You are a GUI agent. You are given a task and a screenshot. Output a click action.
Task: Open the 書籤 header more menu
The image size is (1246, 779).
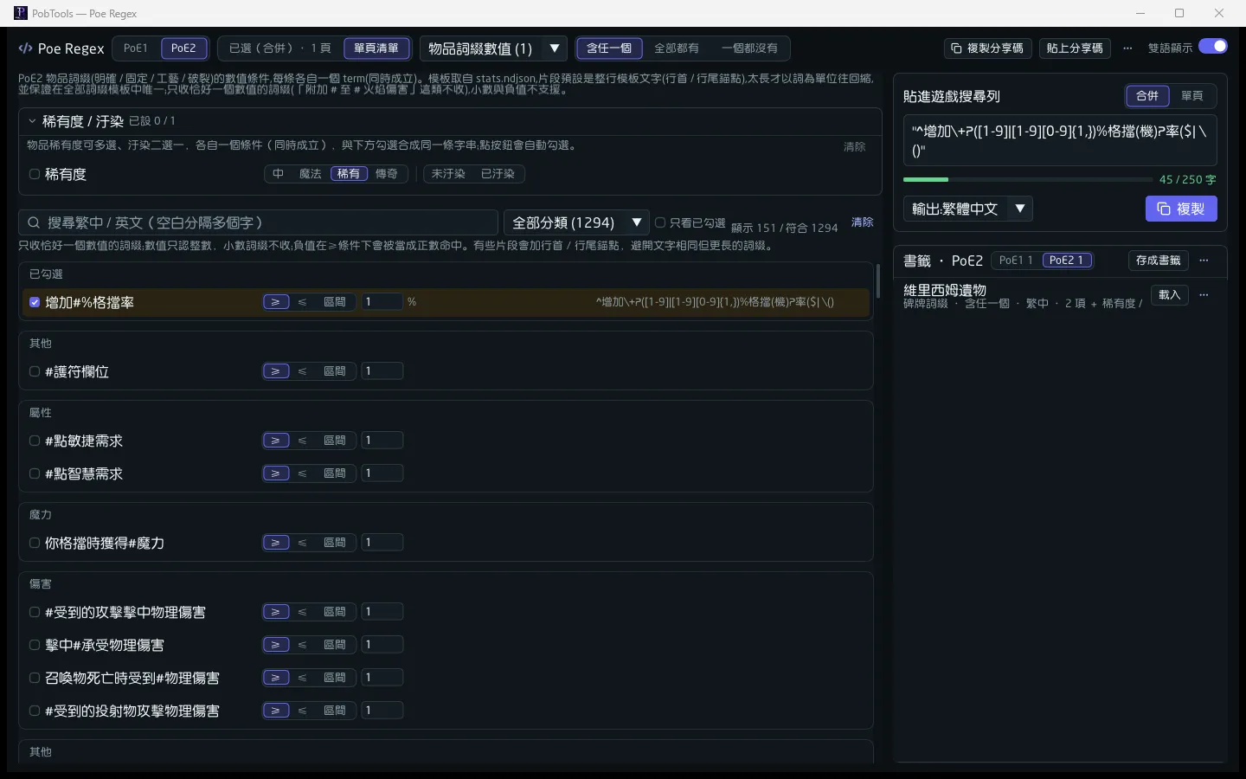point(1204,261)
